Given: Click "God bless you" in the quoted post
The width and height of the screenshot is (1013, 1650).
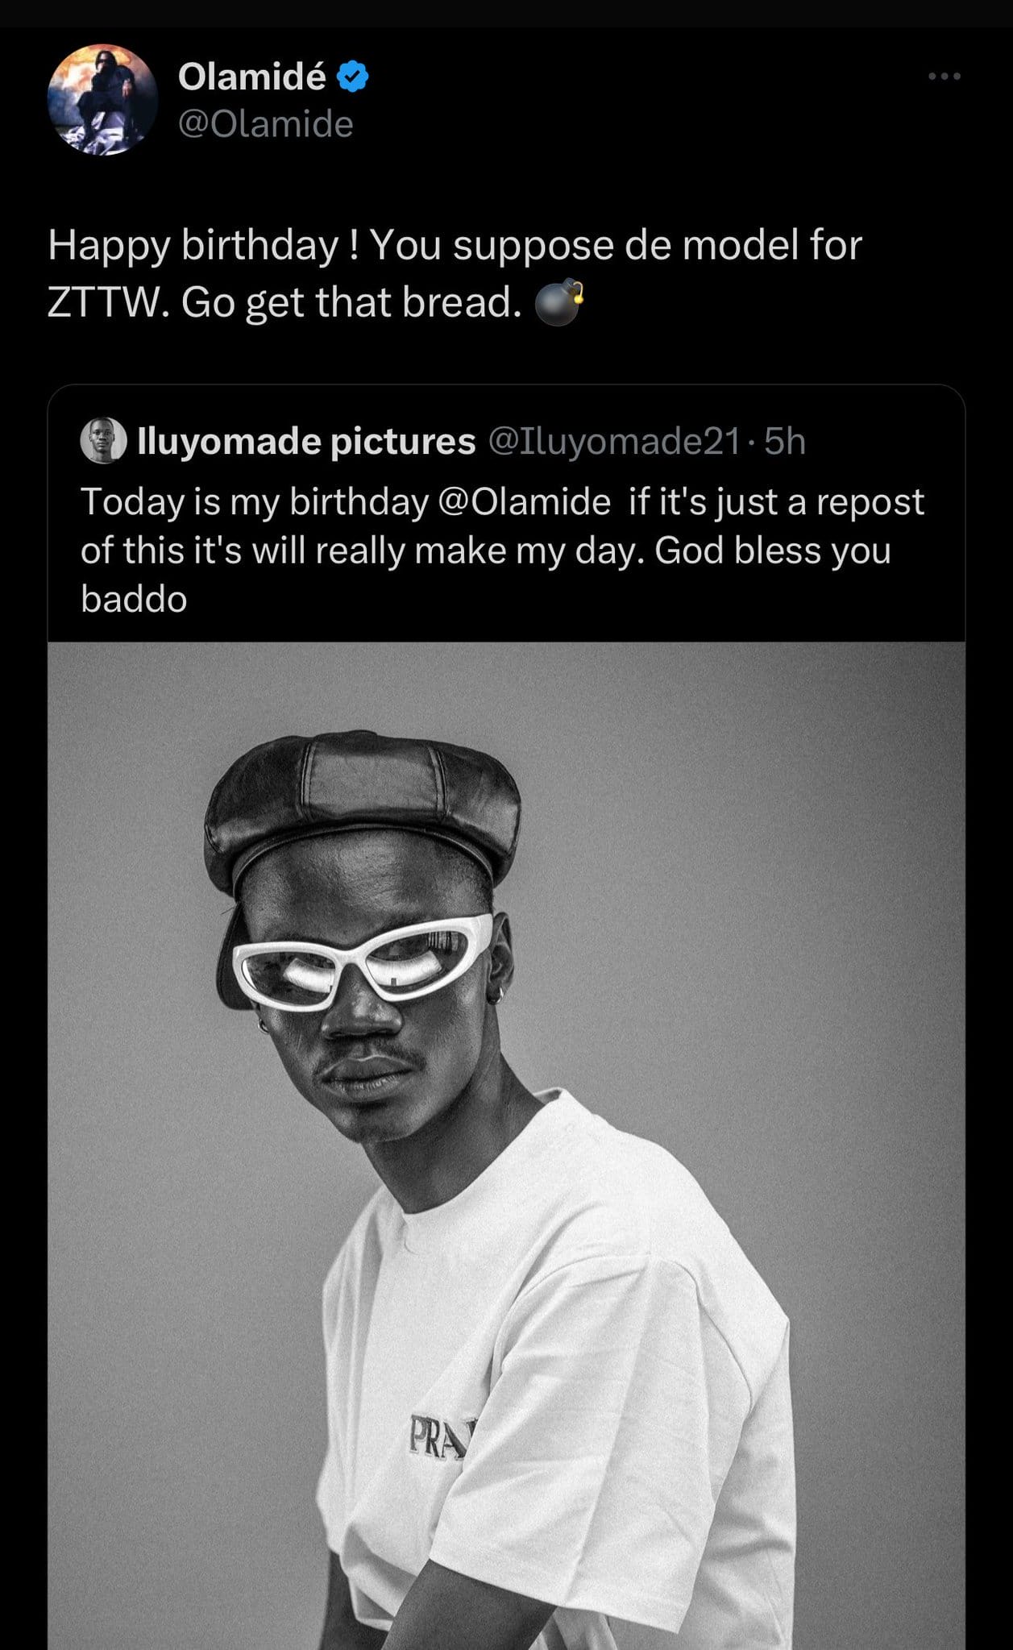Looking at the screenshot, I should tap(772, 551).
